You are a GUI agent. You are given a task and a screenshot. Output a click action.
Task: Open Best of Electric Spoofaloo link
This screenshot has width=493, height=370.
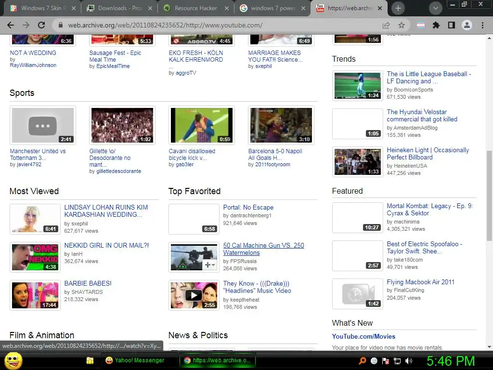click(425, 248)
